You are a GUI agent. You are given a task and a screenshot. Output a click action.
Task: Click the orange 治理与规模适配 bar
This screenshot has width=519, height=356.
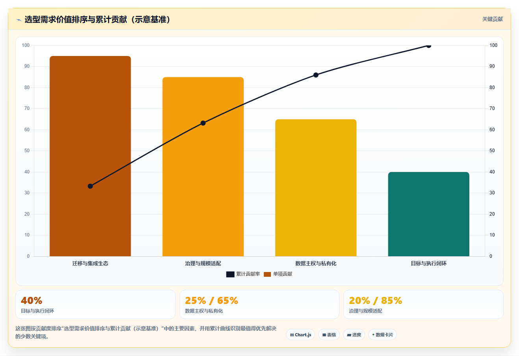203,167
